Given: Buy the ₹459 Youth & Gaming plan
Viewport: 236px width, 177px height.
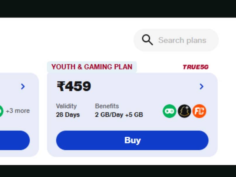Looking at the screenshot, I should pyautogui.click(x=132, y=140).
